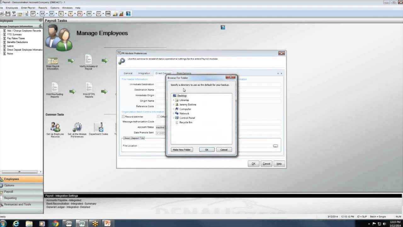Click Print Pre-Posting Reports icon
The height and width of the screenshot is (227, 403).
click(55, 90)
